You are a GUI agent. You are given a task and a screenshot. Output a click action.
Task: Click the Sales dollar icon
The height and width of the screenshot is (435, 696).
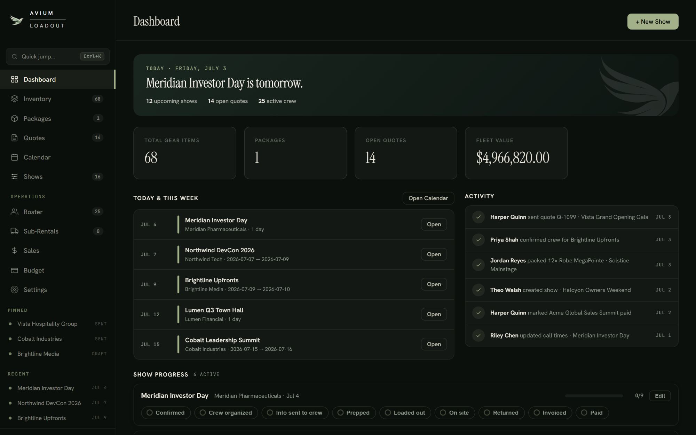pos(14,251)
